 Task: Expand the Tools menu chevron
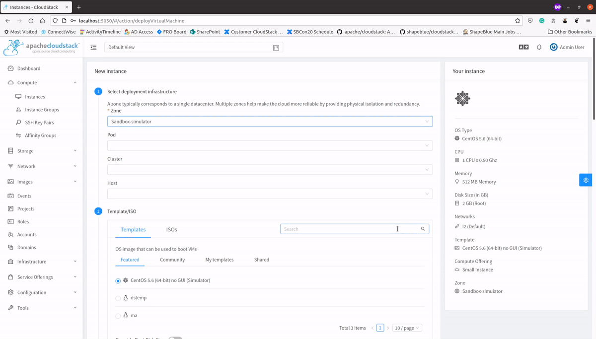[x=75, y=308]
